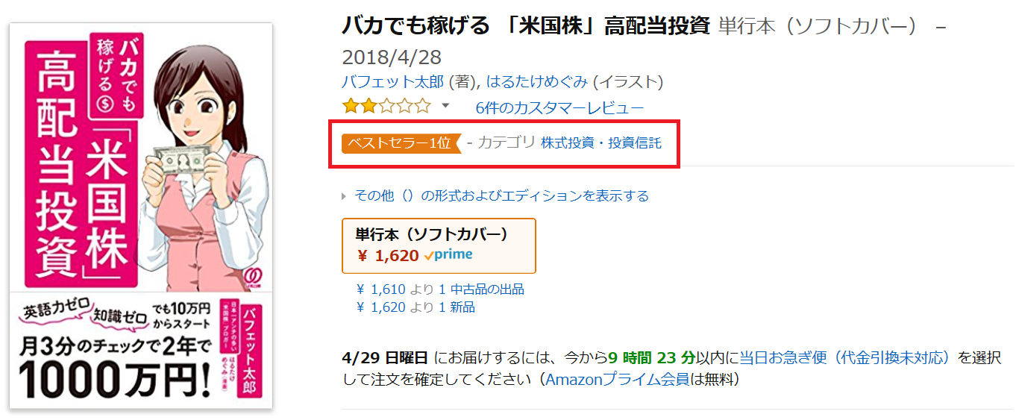This screenshot has width=1016, height=420.
Task: Click the prime logo badge
Action: [x=448, y=255]
